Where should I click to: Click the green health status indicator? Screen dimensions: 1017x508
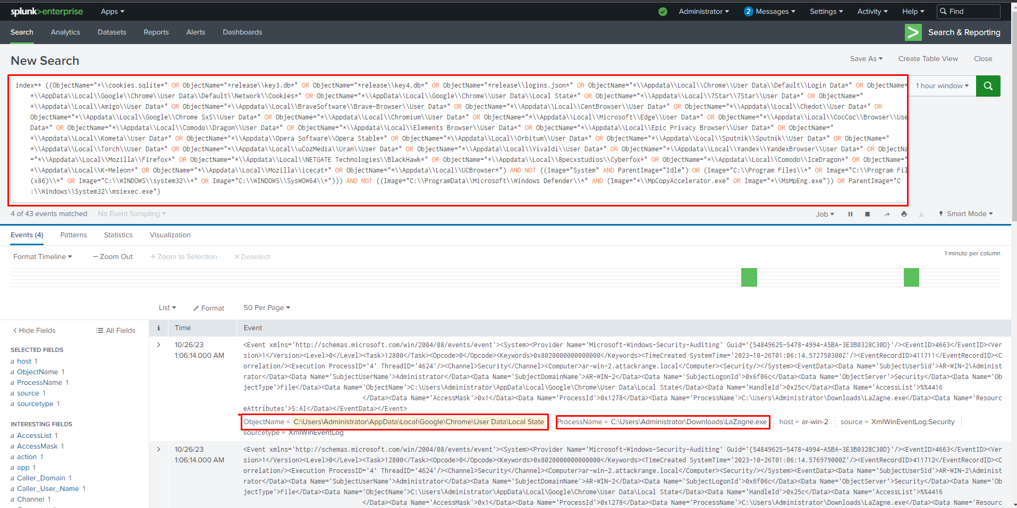click(x=662, y=11)
